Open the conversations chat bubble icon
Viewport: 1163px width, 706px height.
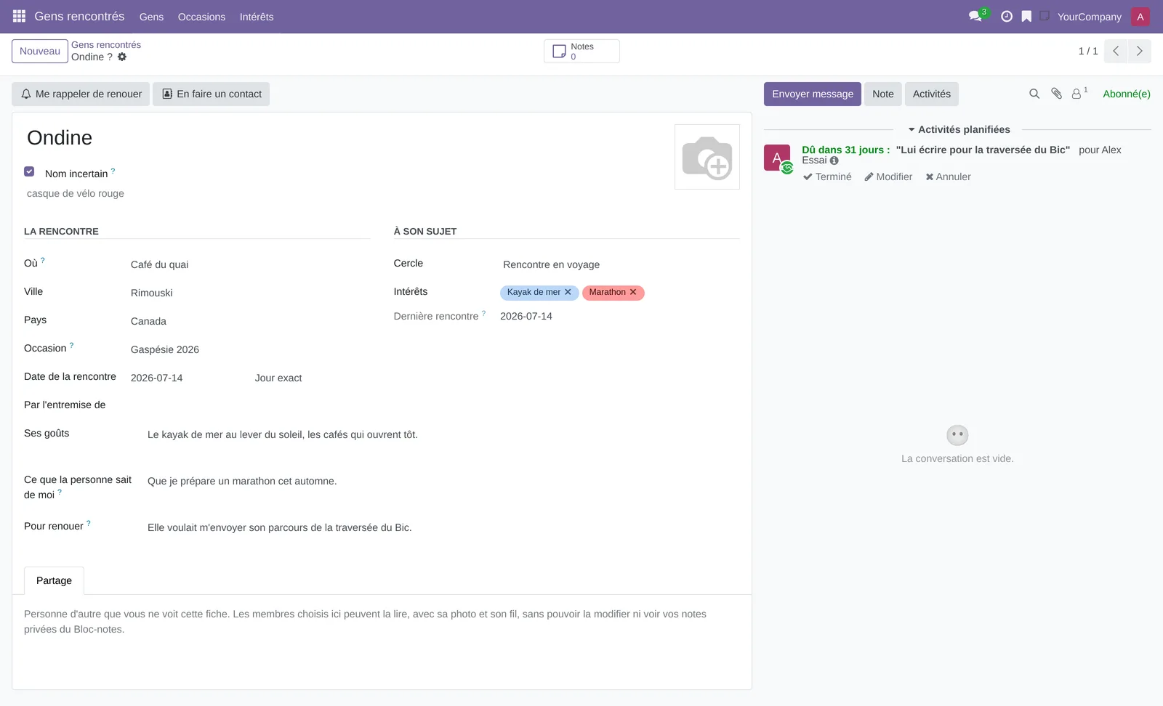(975, 16)
